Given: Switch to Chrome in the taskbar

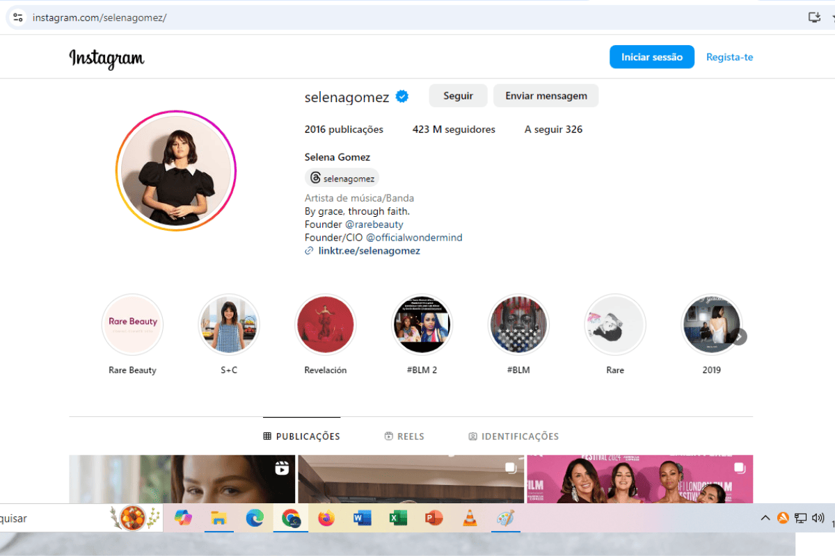Looking at the screenshot, I should 291,518.
